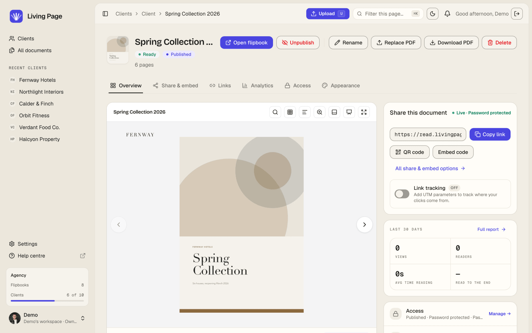Click the Living Page logo
532x333 pixels.
coord(16,16)
